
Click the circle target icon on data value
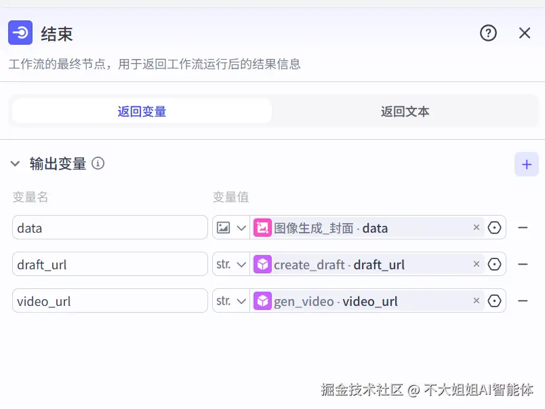[494, 227]
